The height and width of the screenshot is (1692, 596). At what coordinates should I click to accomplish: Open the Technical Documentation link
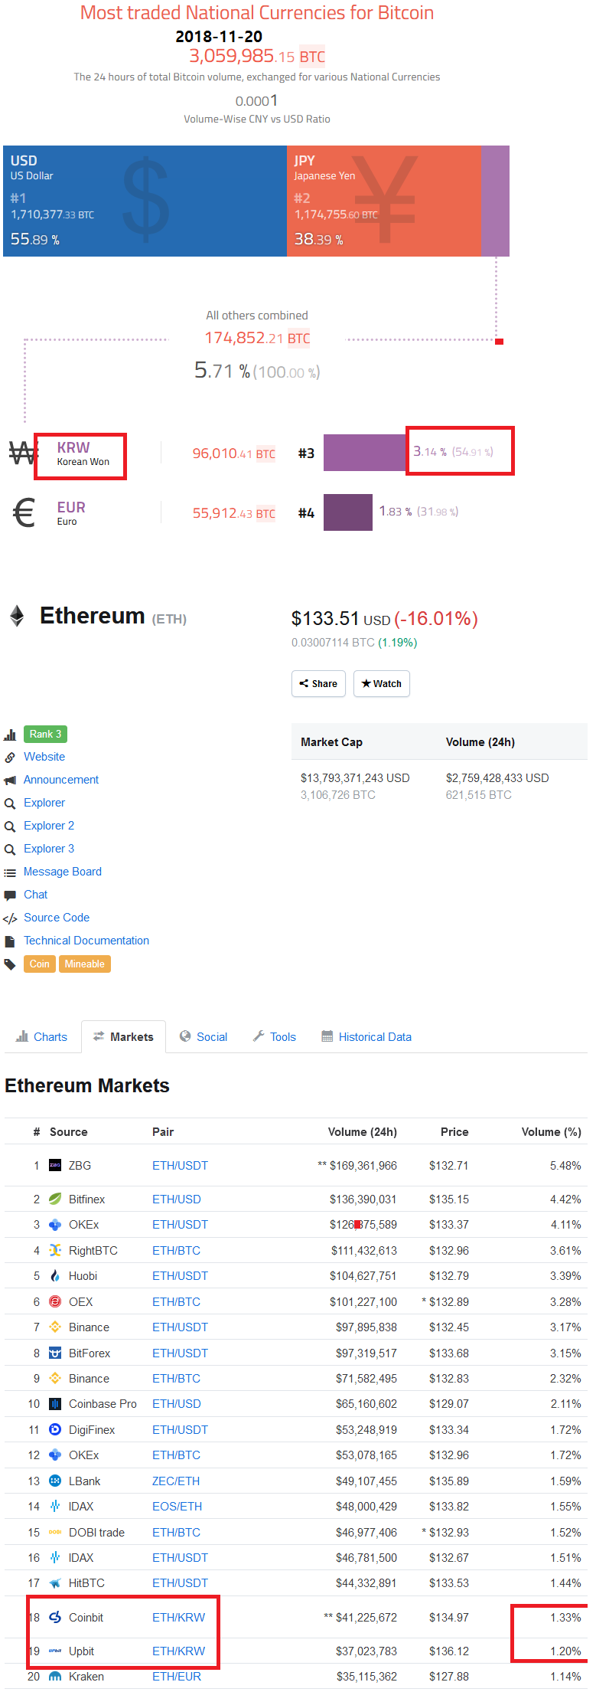tap(86, 940)
